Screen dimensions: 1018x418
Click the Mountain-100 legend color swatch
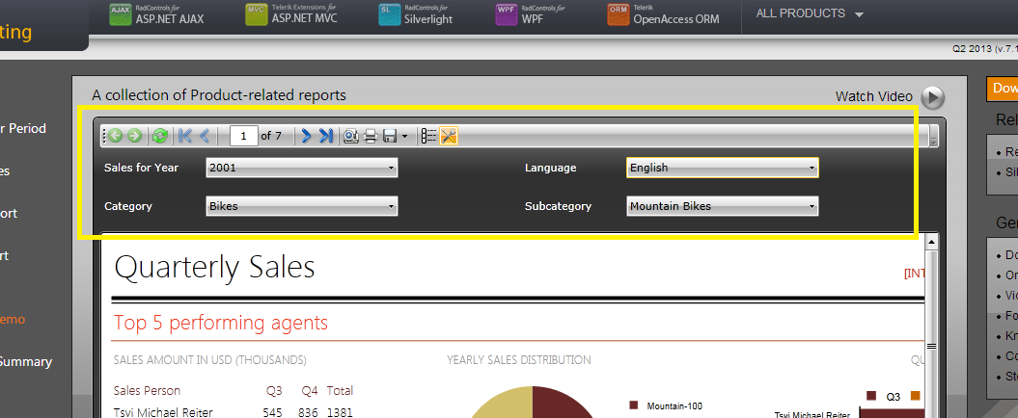[x=634, y=405]
